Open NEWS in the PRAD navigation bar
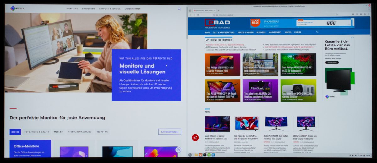 pyautogui.click(x=207, y=32)
